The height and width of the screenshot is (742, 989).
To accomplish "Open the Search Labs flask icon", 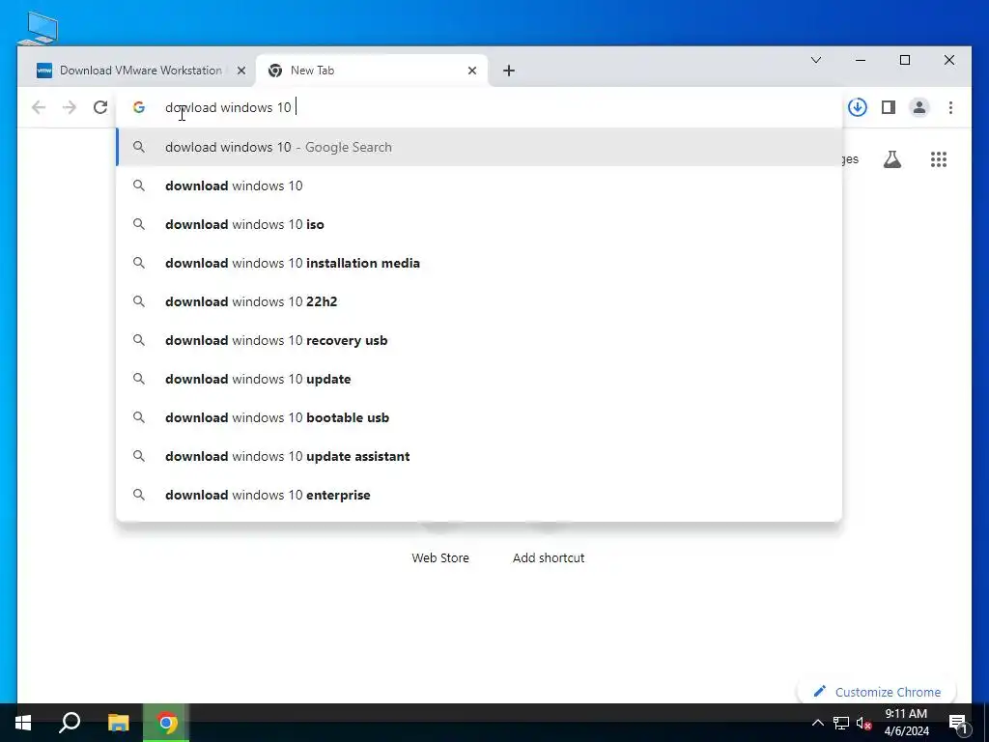I will (x=891, y=159).
